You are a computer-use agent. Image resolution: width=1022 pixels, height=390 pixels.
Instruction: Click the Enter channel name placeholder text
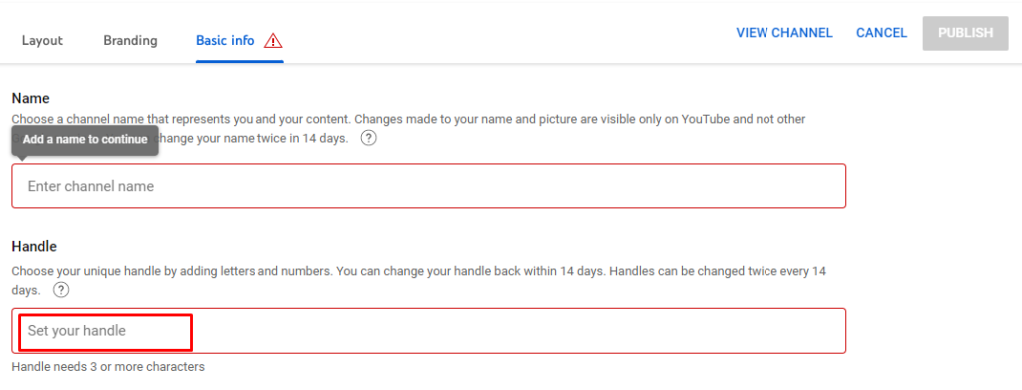(91, 186)
